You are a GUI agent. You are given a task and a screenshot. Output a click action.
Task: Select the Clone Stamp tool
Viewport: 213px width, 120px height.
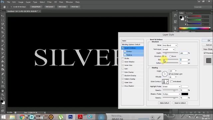click(x=3, y=49)
